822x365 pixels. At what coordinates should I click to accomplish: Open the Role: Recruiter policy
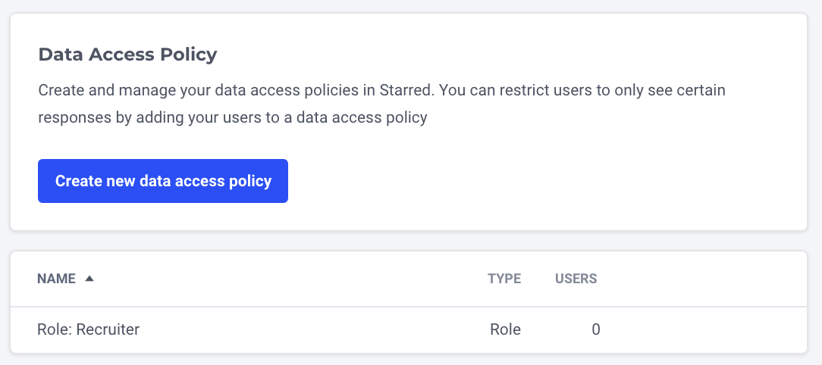[x=89, y=329]
